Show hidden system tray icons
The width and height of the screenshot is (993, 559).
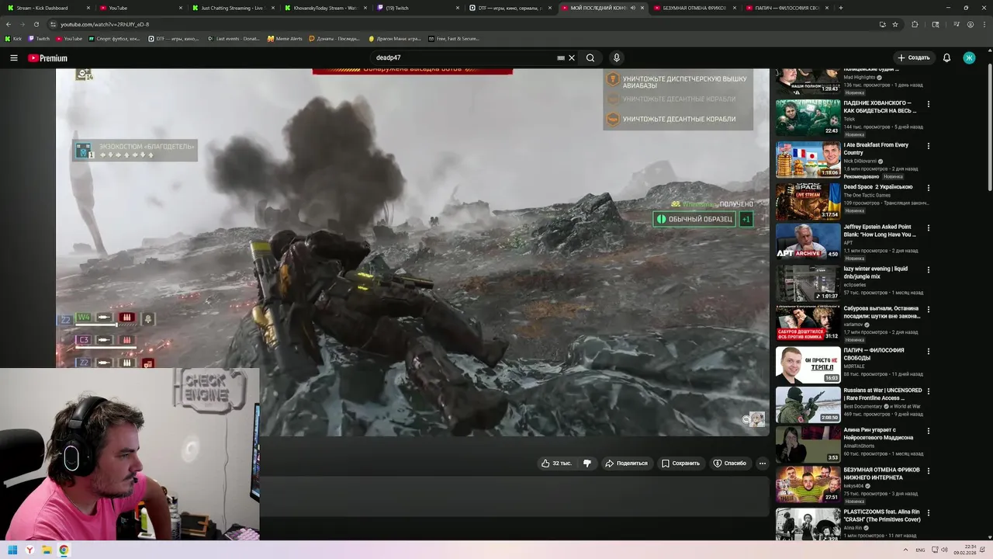(905, 550)
